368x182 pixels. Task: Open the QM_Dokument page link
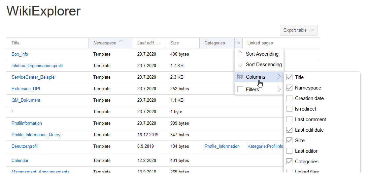(26, 100)
